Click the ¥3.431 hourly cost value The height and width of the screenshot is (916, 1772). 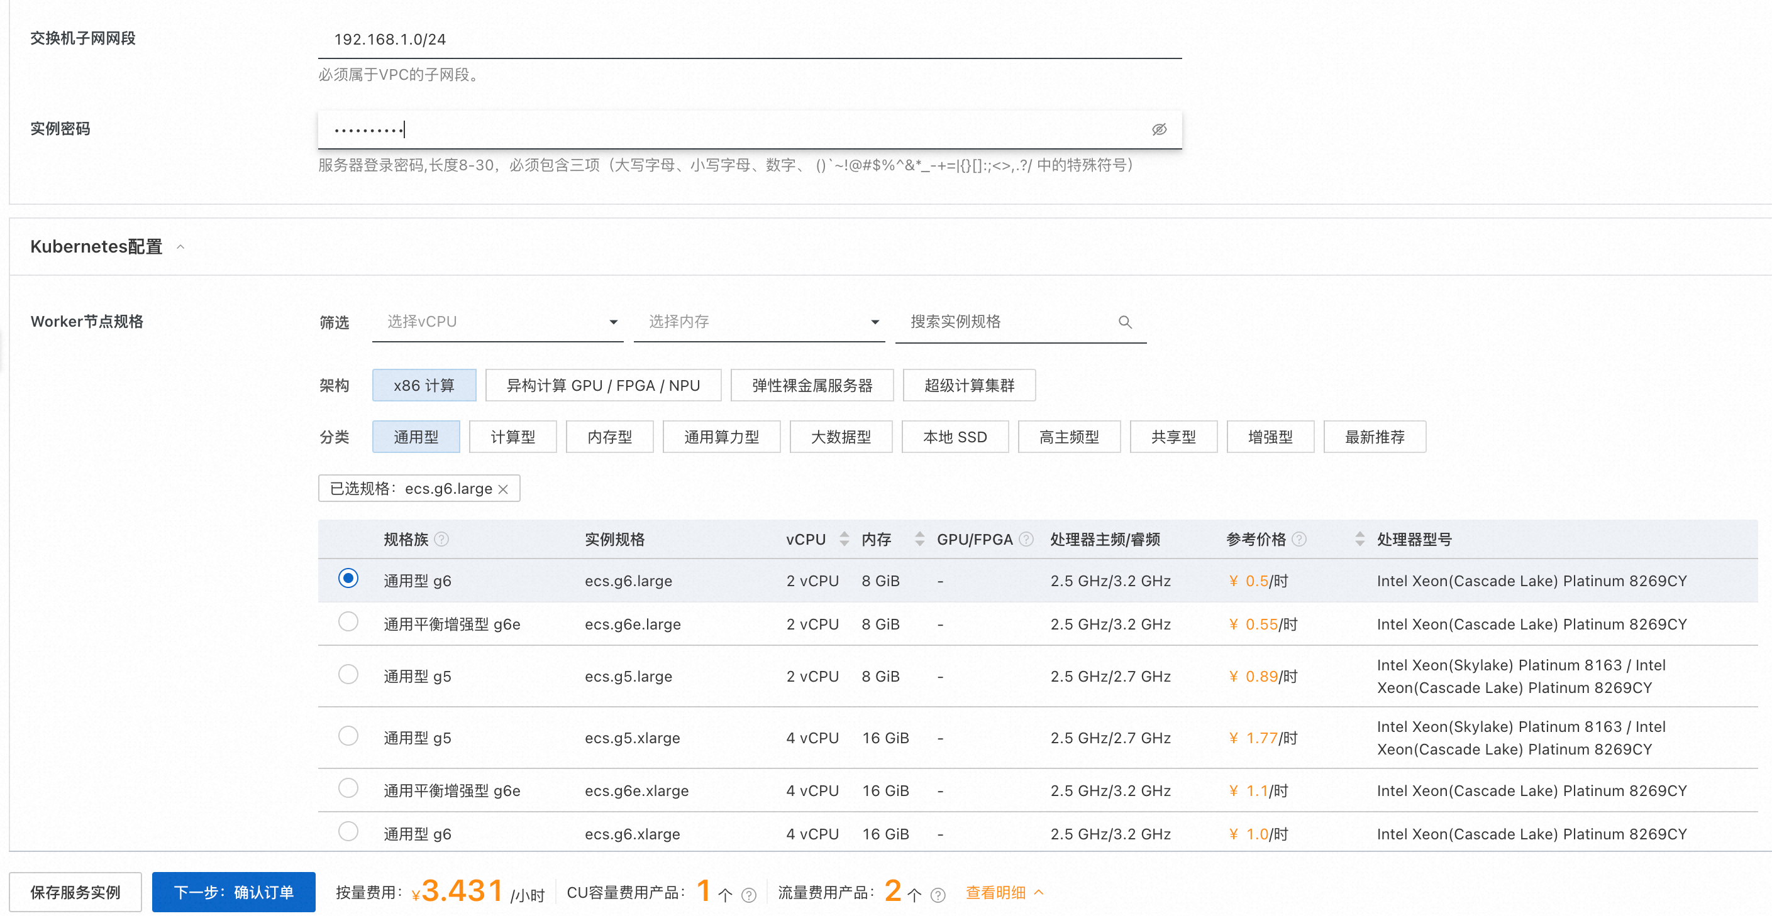[457, 891]
